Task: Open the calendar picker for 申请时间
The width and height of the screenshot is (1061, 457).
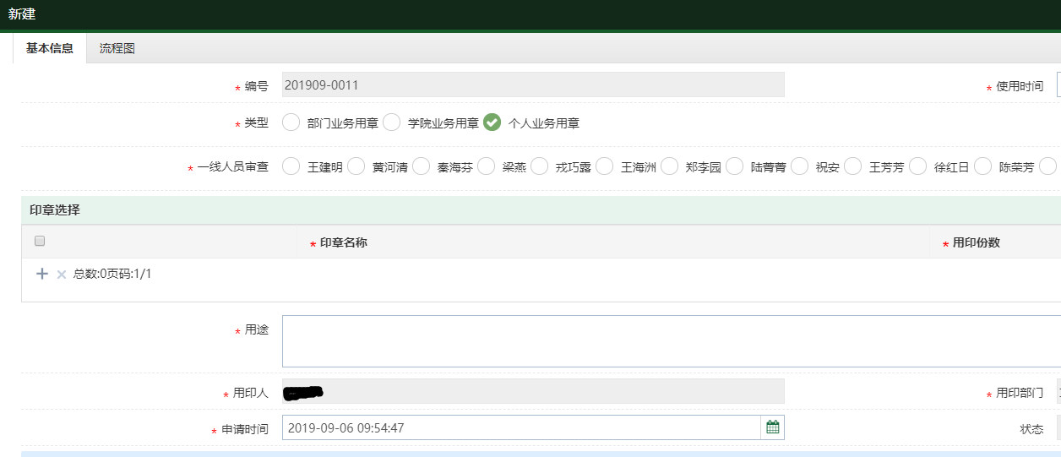Action: pyautogui.click(x=772, y=427)
